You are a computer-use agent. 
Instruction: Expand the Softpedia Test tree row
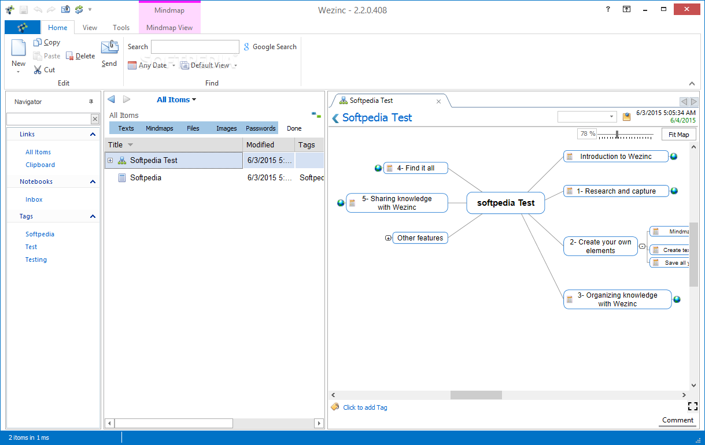(110, 160)
